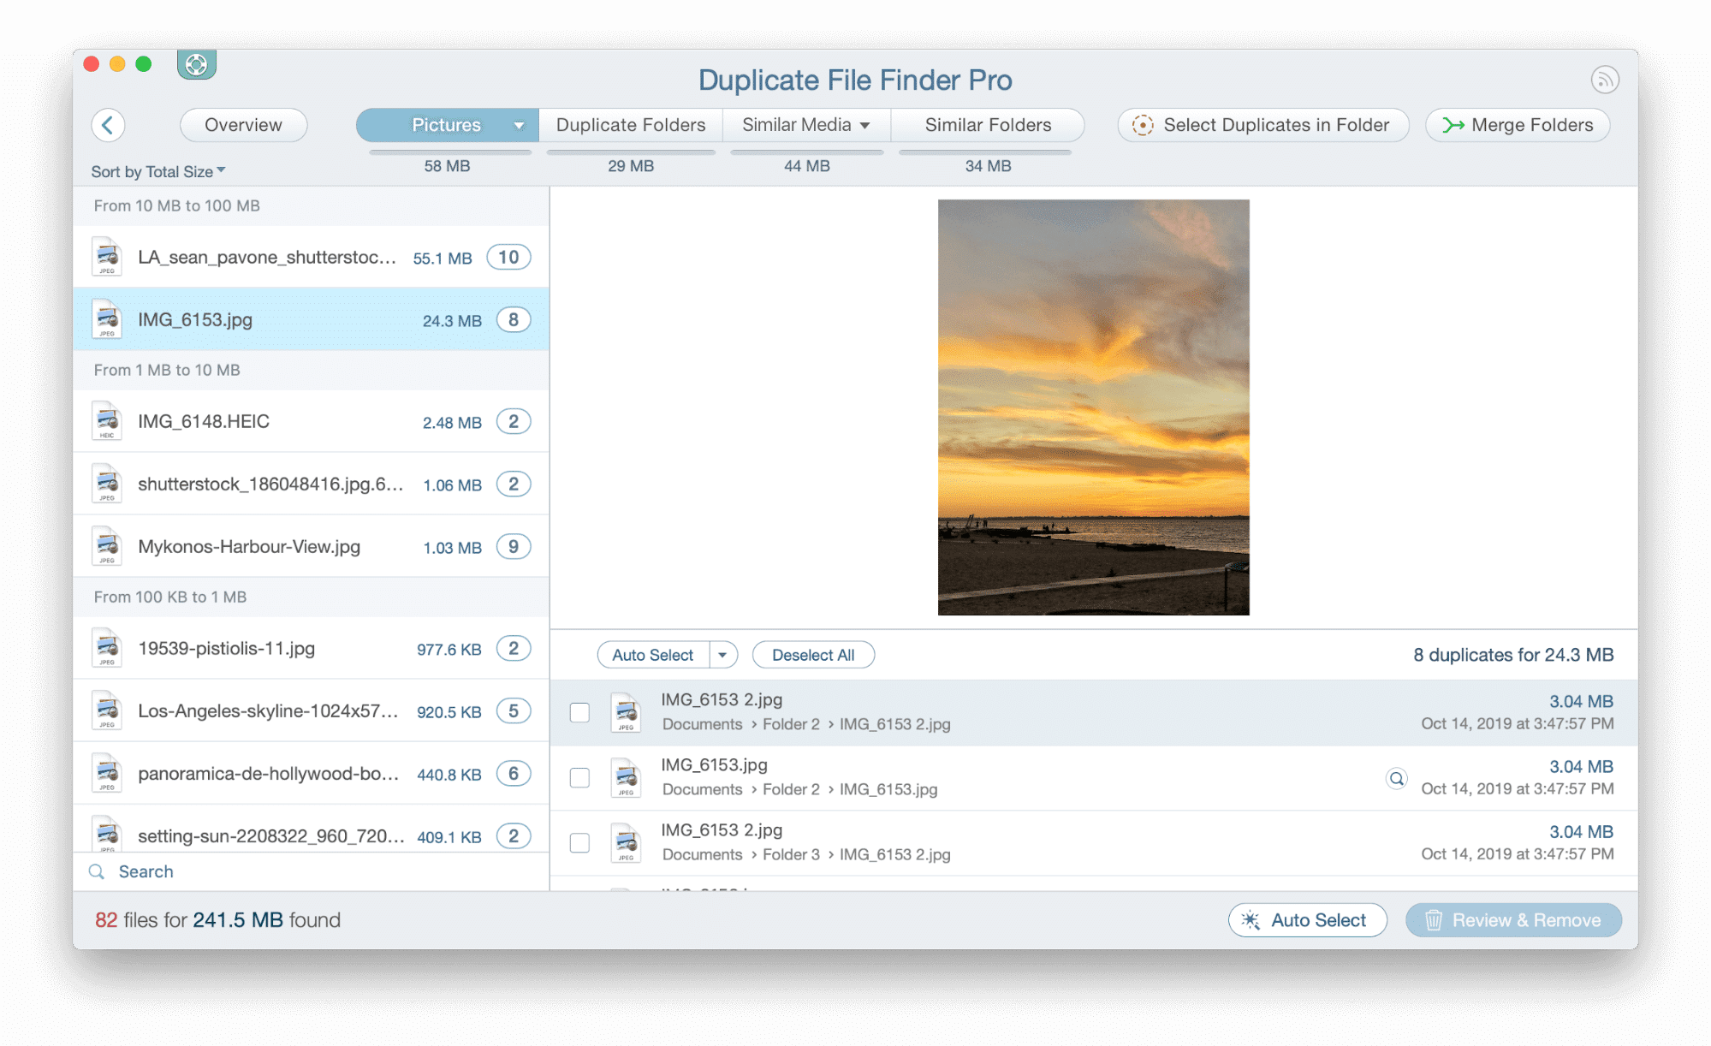1711x1046 pixels.
Task: Open the Auto Select options dropdown
Action: 723,654
